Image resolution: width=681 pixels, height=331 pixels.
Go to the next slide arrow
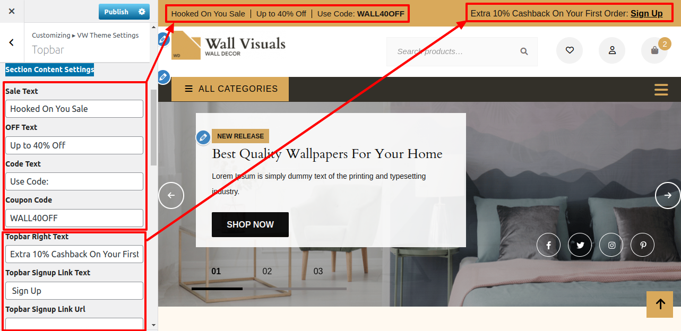tap(668, 195)
